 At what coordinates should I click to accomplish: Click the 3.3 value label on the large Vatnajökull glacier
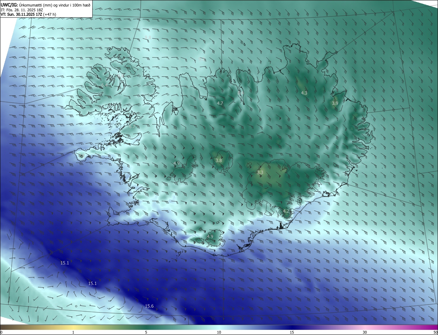click(260, 172)
